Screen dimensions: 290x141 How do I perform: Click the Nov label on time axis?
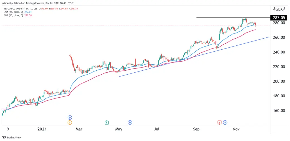(x=236, y=129)
